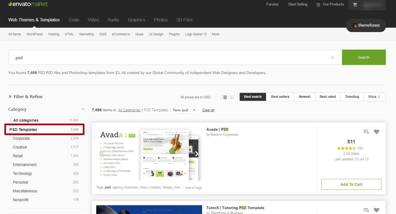Open the themeforest badge
This screenshot has height=214, width=396.
pos(366,25)
